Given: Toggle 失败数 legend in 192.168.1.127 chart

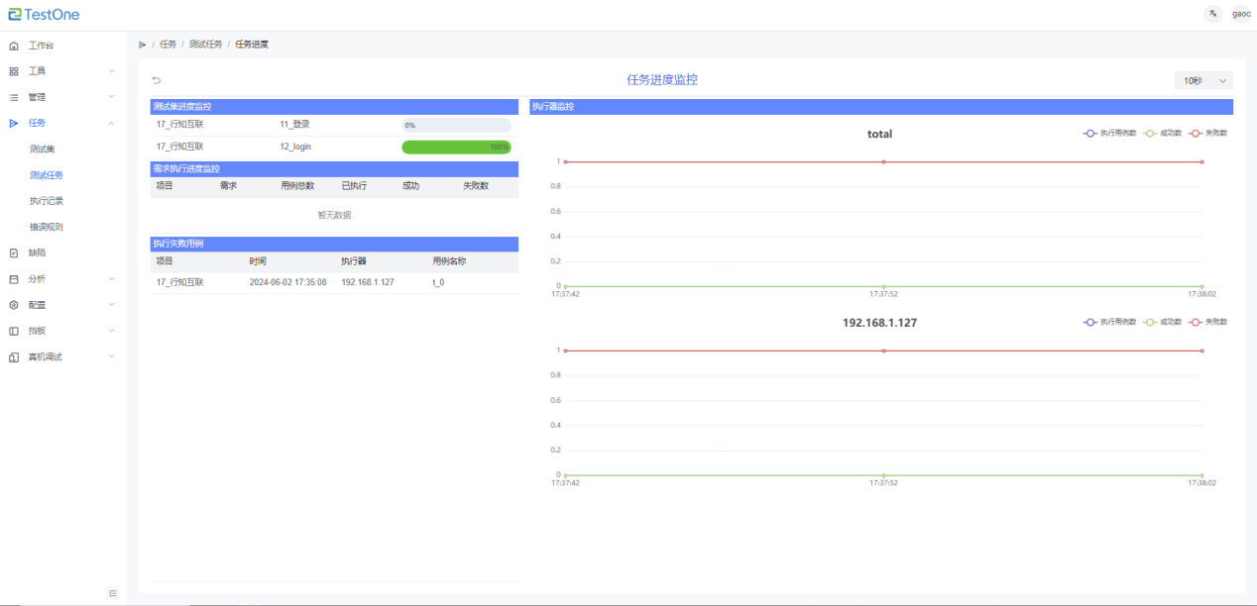Looking at the screenshot, I should (1208, 322).
